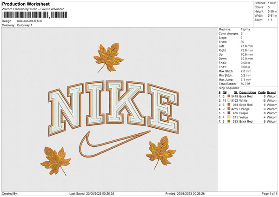This screenshot has height=197, width=279.
Task: Select the Zoom value 1:1
Action: (270, 20)
